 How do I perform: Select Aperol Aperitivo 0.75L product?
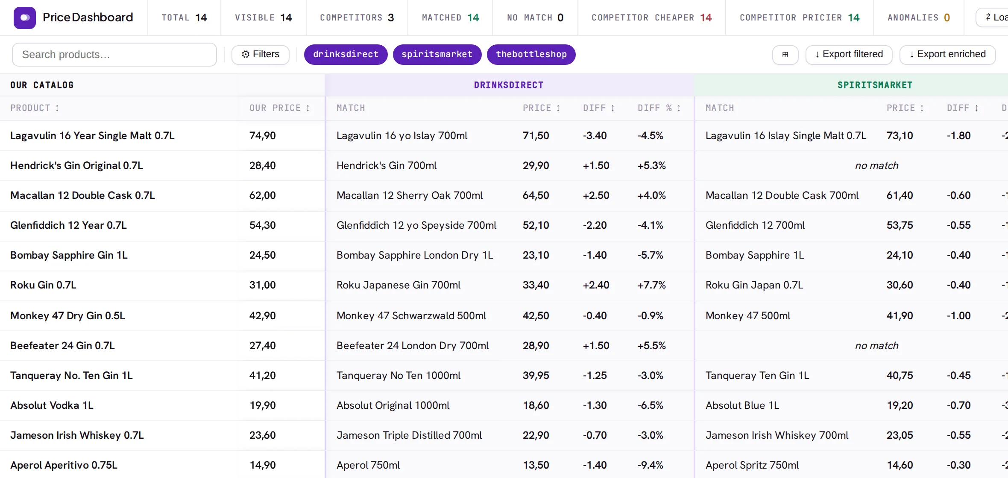tap(64, 465)
